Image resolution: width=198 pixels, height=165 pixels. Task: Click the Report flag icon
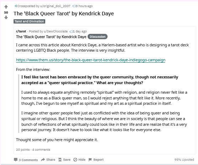[x=90, y=160]
